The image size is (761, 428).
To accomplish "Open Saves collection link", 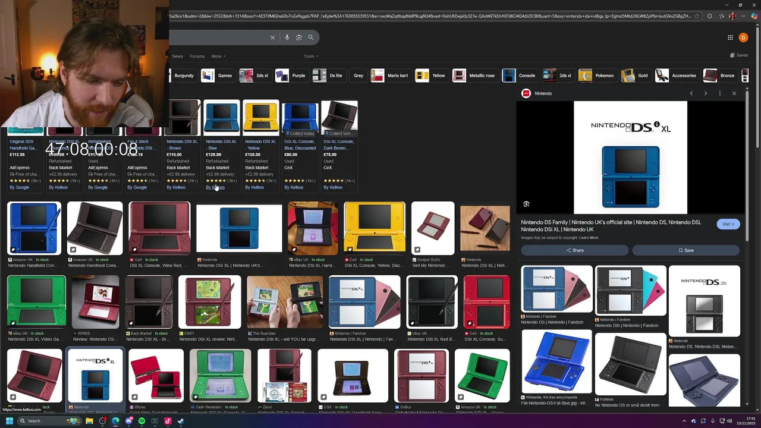I will [739, 55].
